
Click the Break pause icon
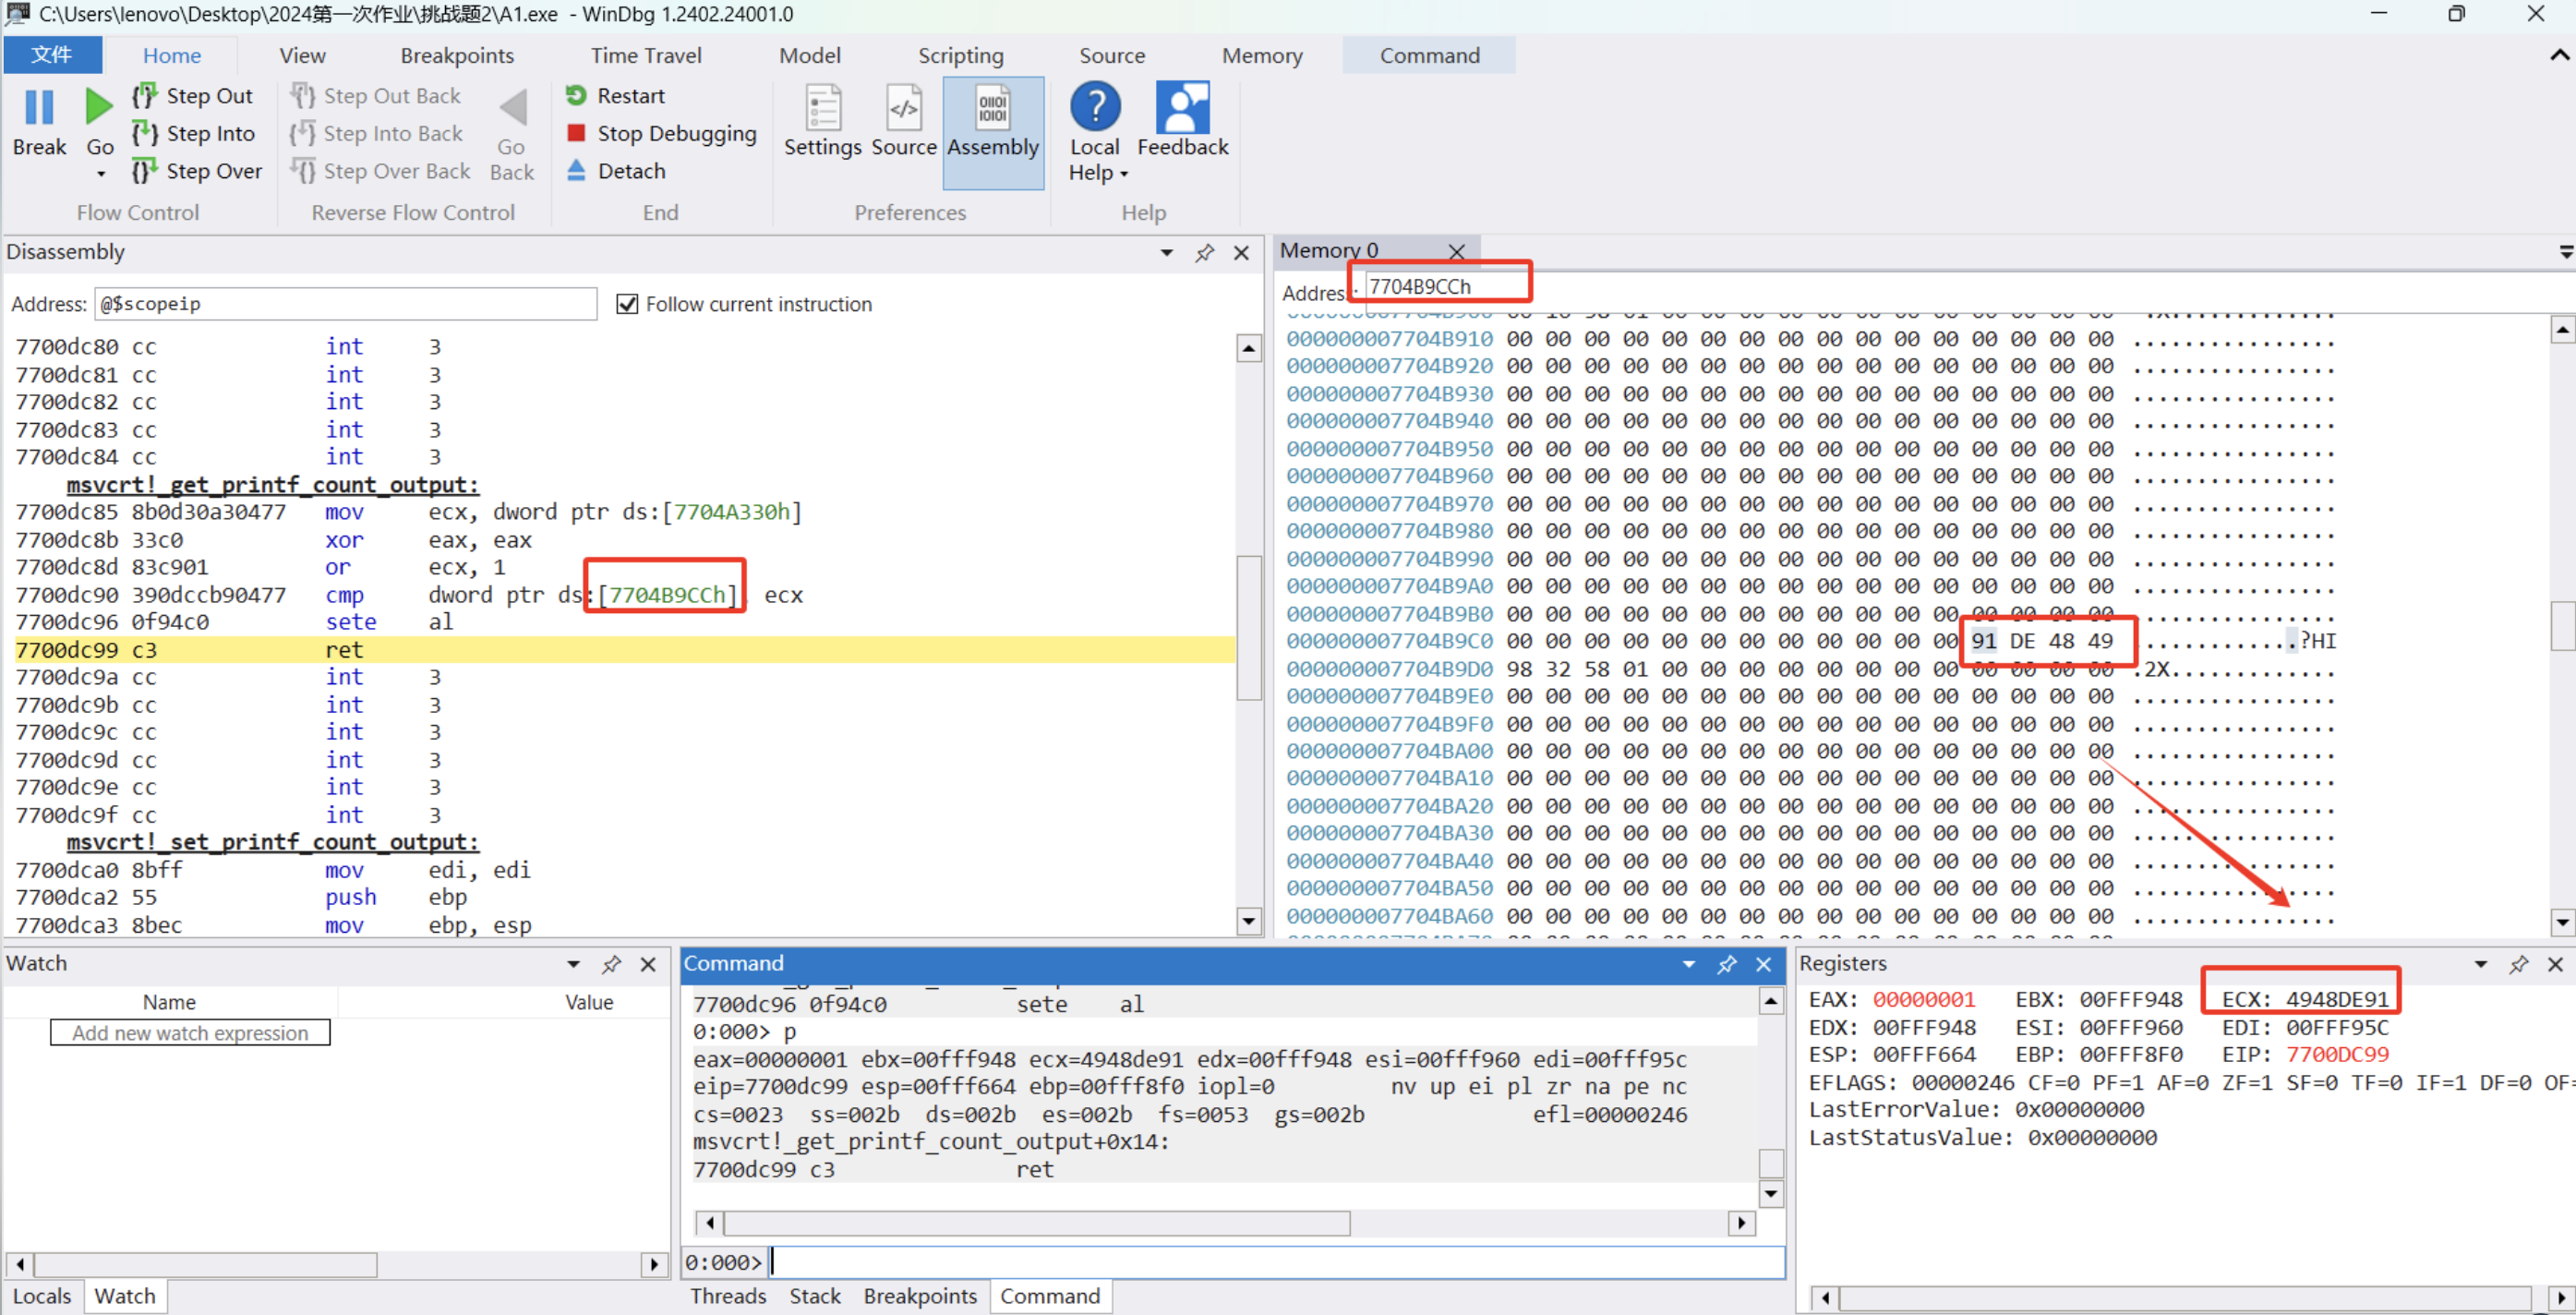click(39, 108)
